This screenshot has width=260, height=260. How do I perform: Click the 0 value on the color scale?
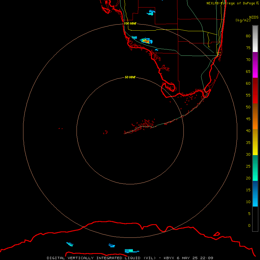[x=249, y=226]
